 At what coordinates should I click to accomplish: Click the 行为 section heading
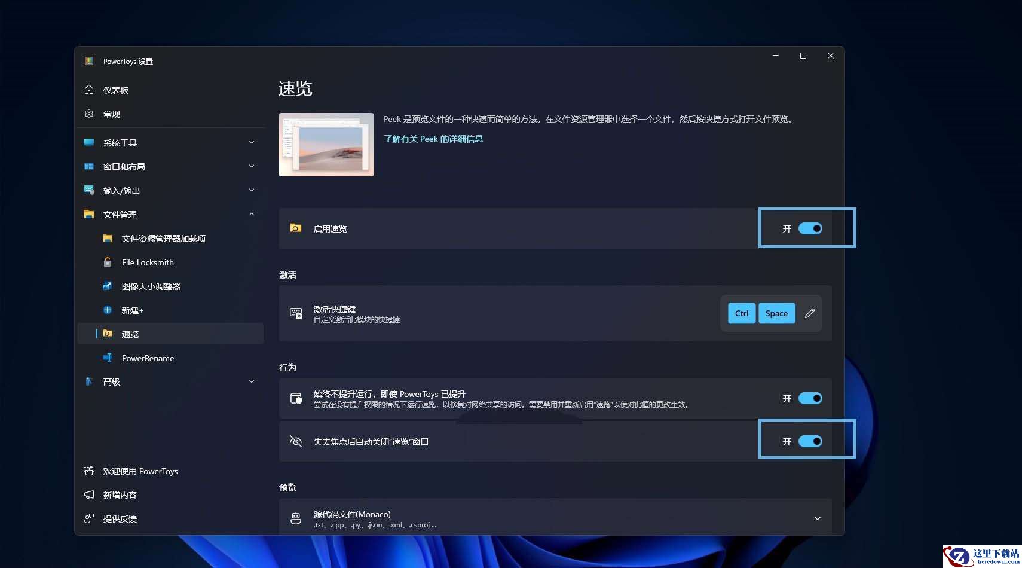point(287,367)
